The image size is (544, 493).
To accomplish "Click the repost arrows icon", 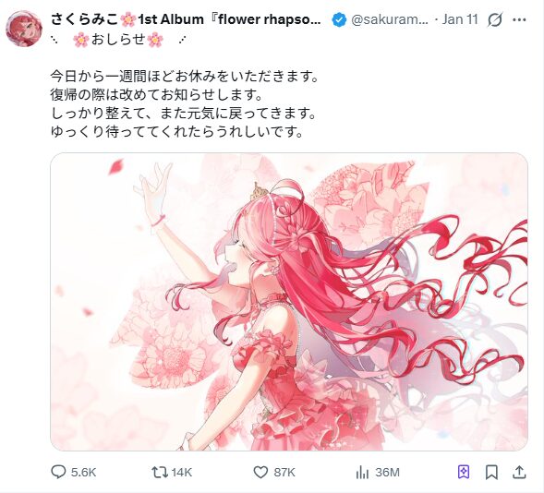I will 160,472.
